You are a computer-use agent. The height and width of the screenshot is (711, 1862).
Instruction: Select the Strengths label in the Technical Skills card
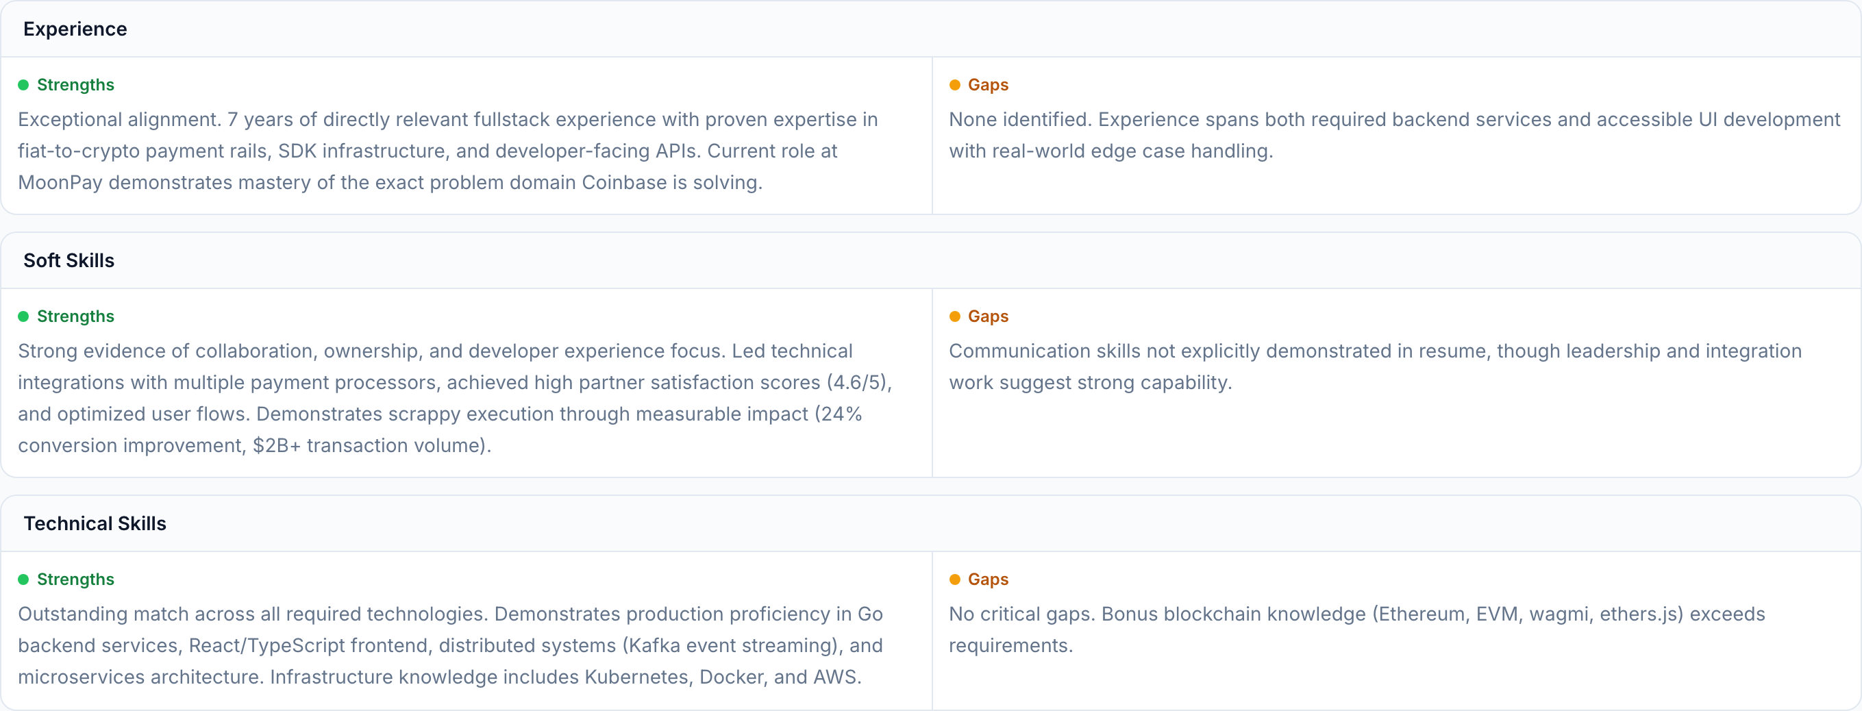pos(75,579)
